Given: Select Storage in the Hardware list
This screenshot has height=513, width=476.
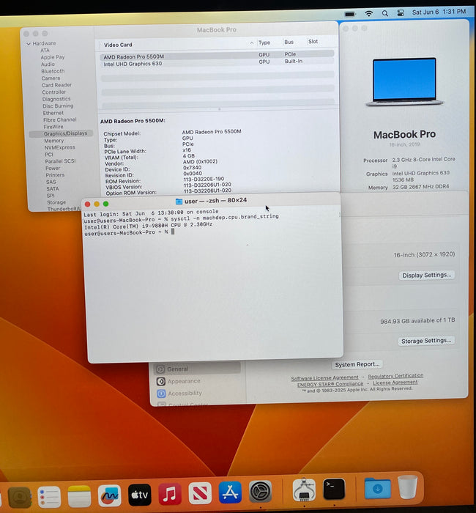Looking at the screenshot, I should [x=56, y=202].
